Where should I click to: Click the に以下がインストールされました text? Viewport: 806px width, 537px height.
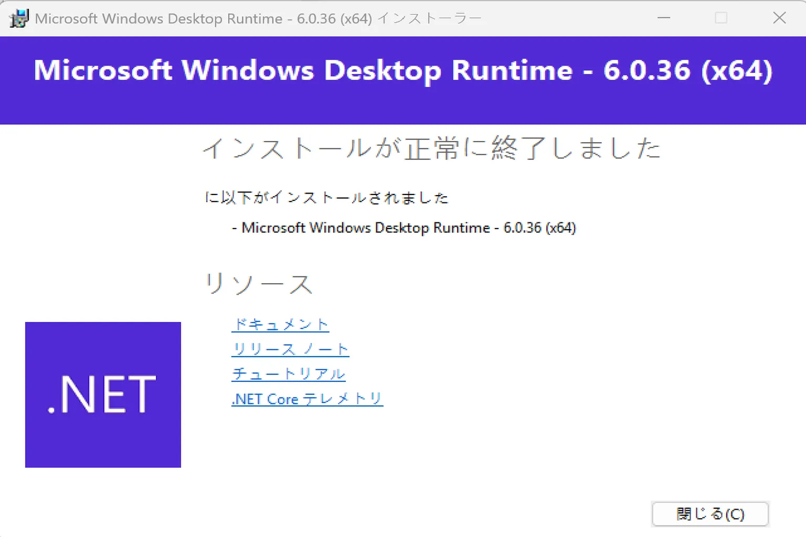point(326,198)
